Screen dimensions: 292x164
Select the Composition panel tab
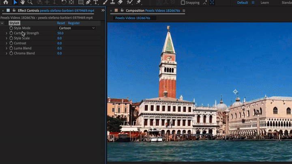tap(153, 11)
